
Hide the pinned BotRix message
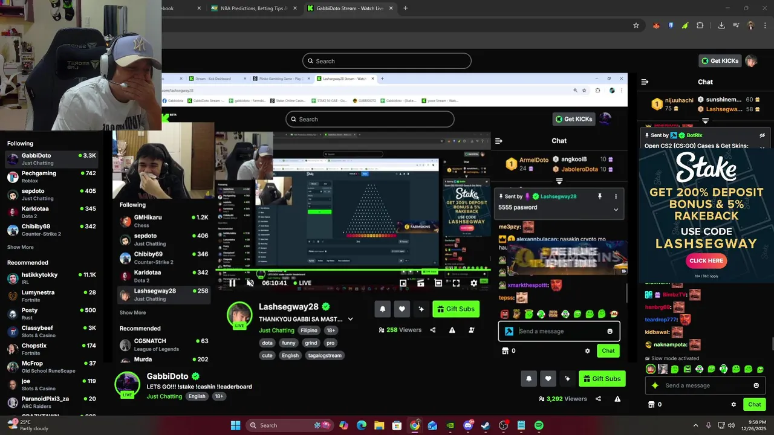coord(762,135)
